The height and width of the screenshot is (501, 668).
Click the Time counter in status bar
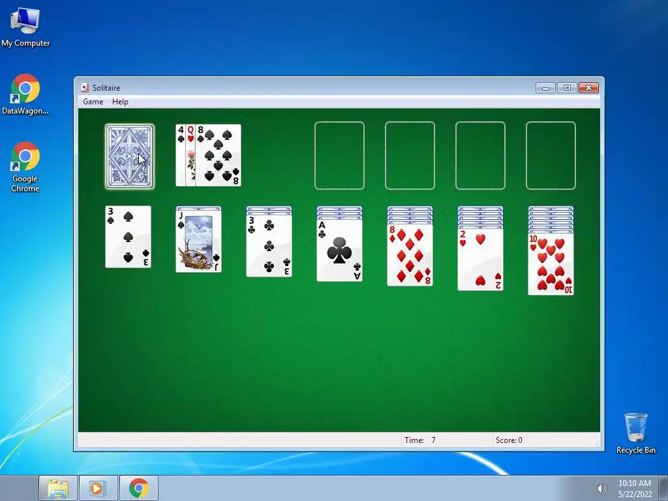pyautogui.click(x=420, y=440)
